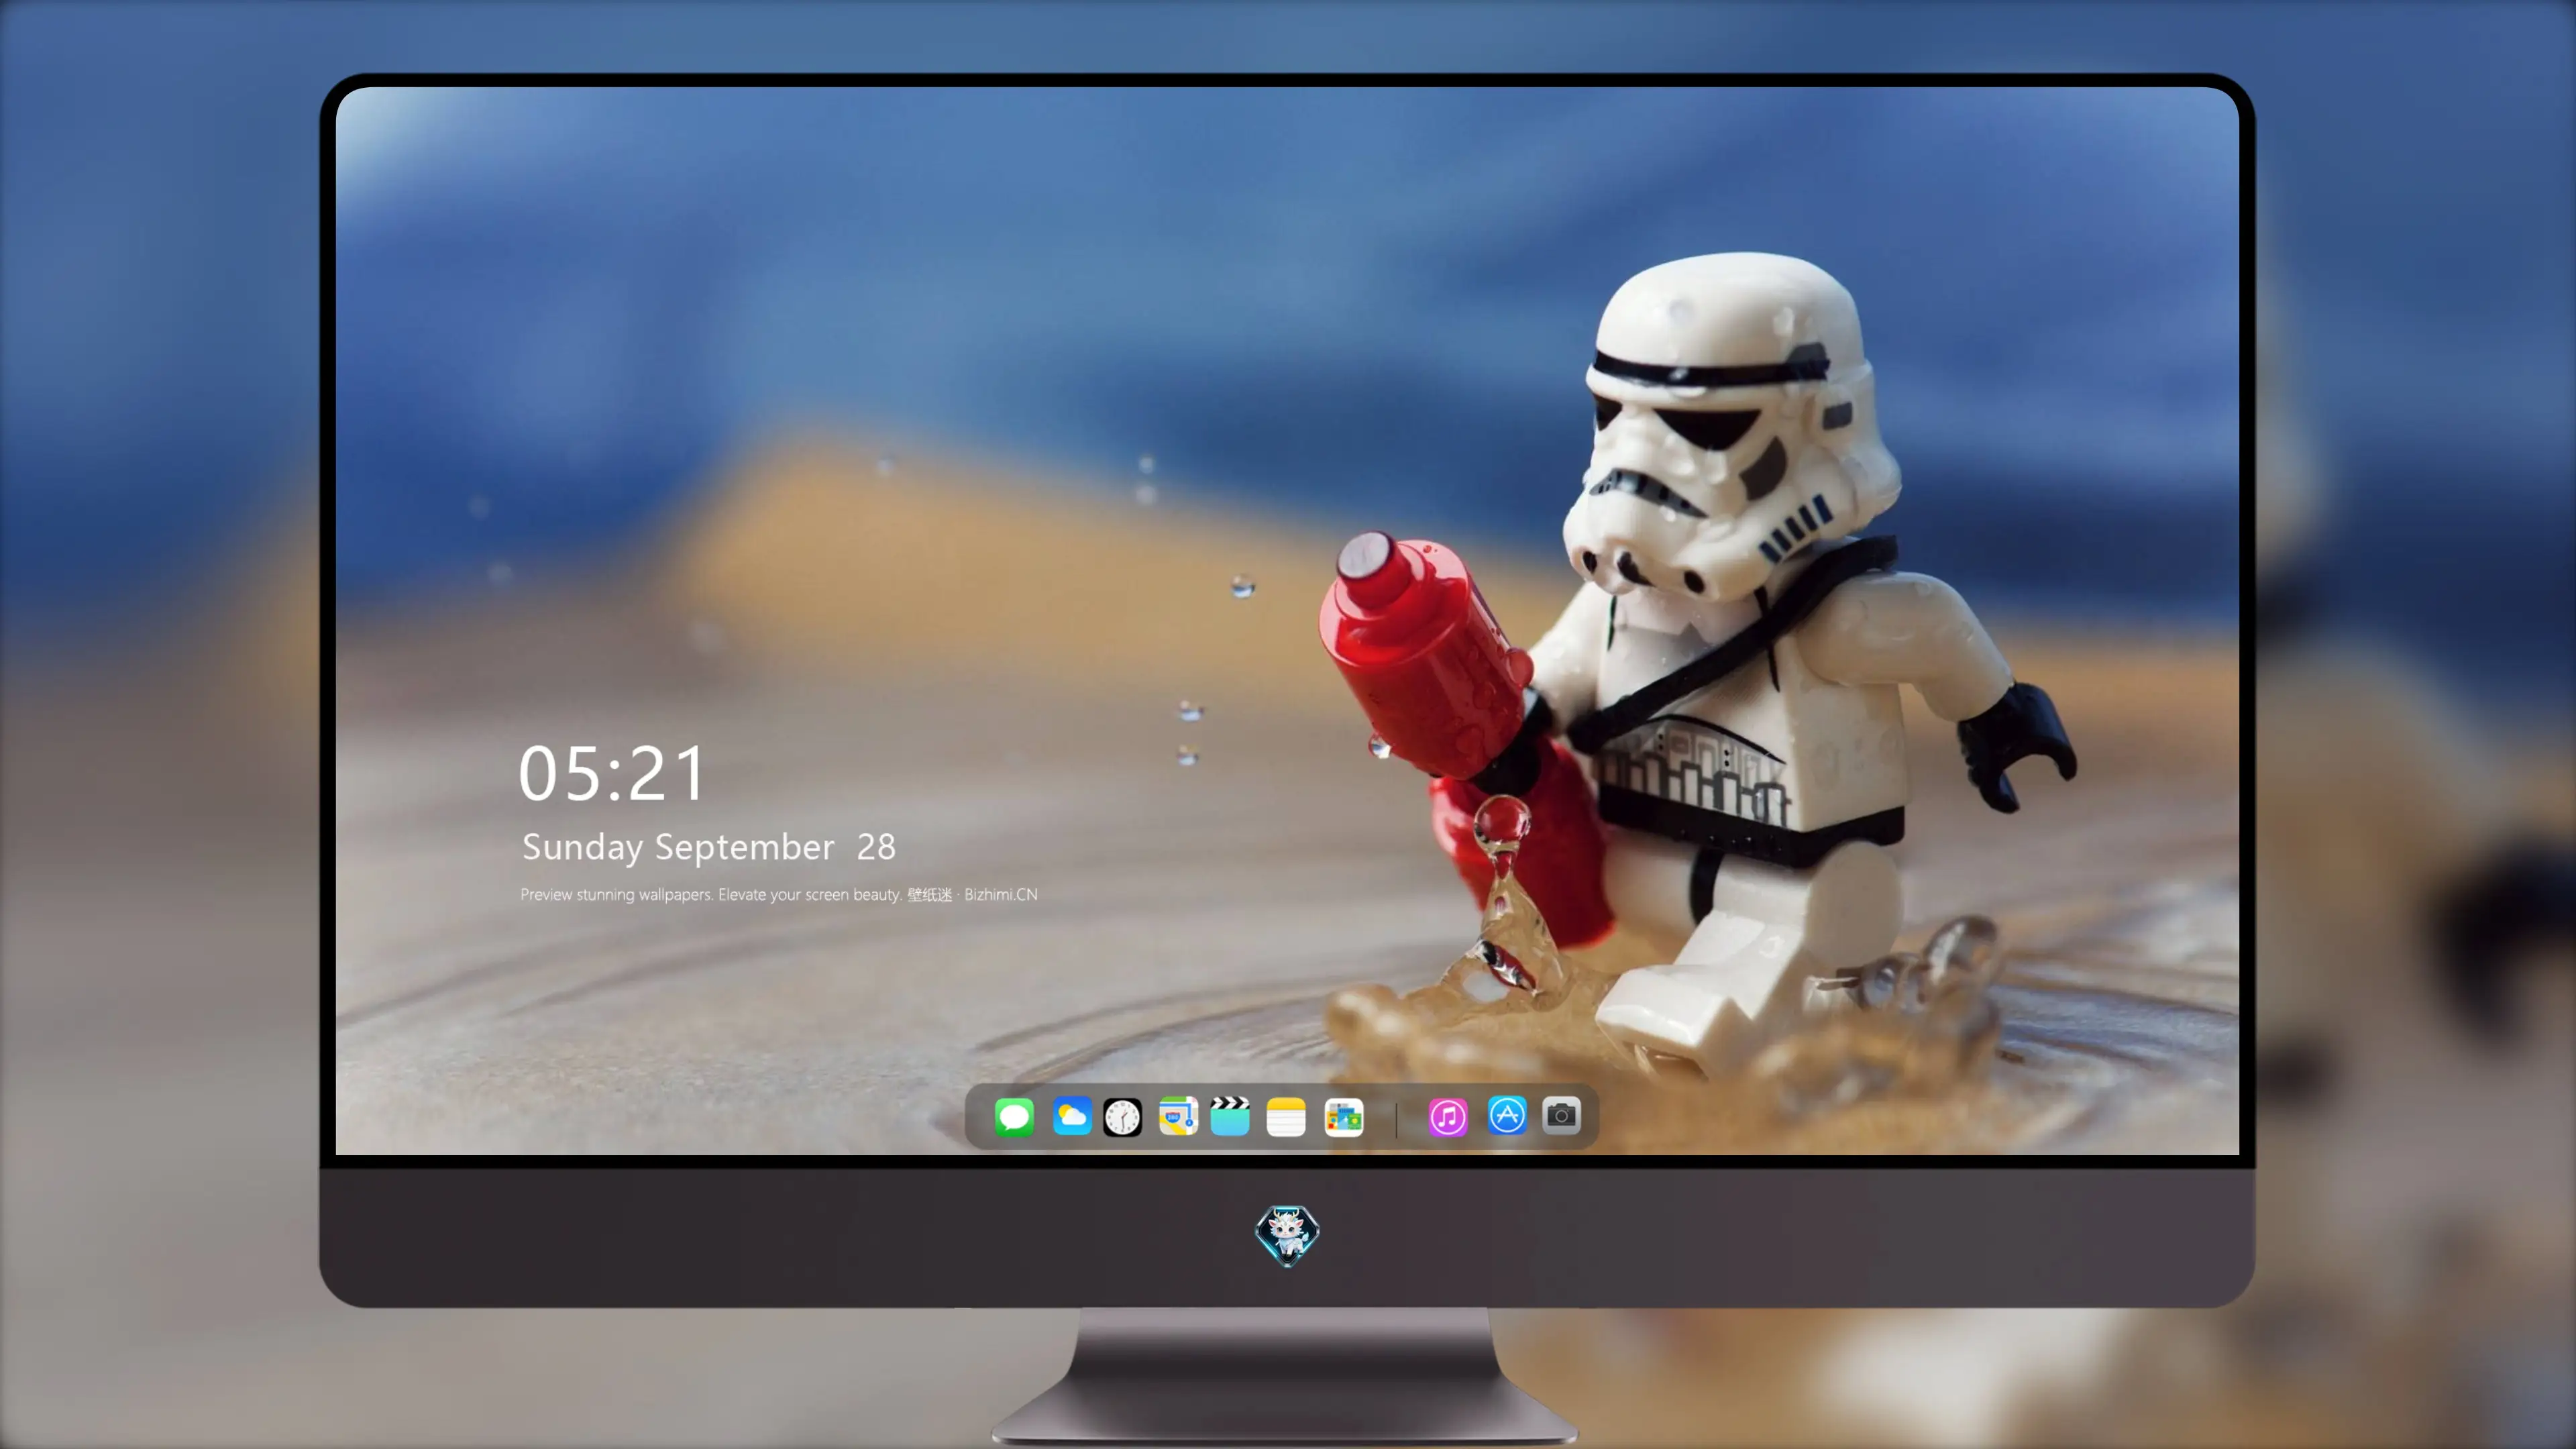Click the dragon mascot logo on monitor chin
The image size is (2576, 1449).
pyautogui.click(x=1287, y=1235)
